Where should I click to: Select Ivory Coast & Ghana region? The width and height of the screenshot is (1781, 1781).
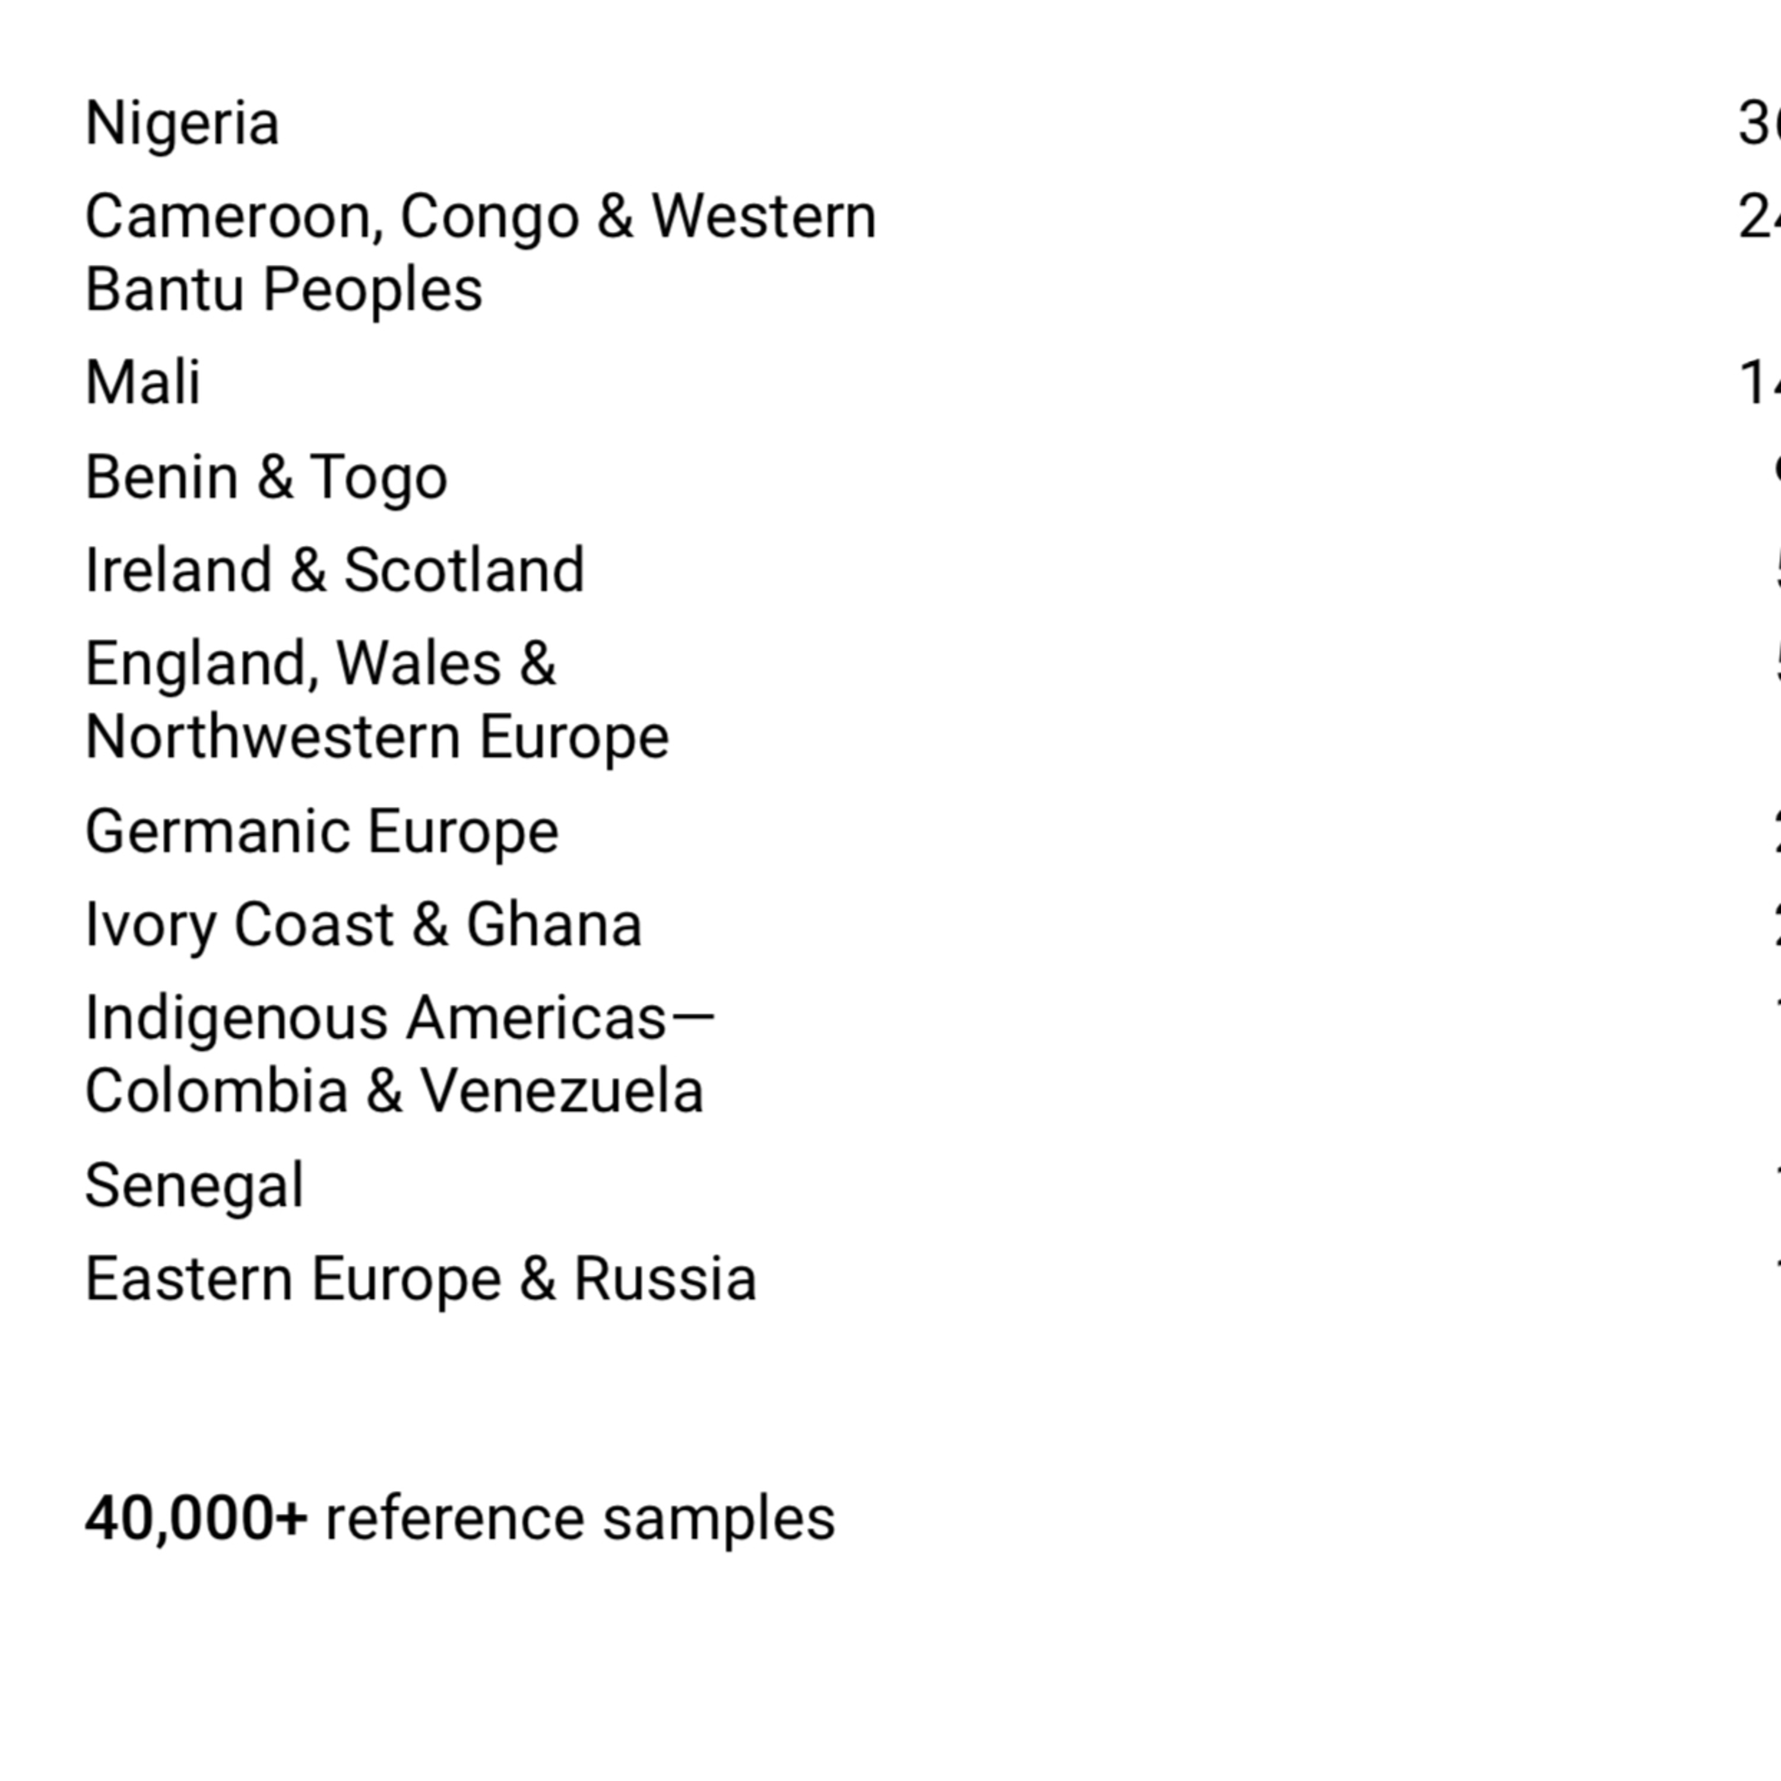click(x=363, y=924)
